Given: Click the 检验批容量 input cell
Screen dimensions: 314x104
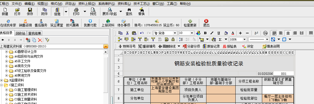Looking at the screenshot, I should [x=278, y=90].
